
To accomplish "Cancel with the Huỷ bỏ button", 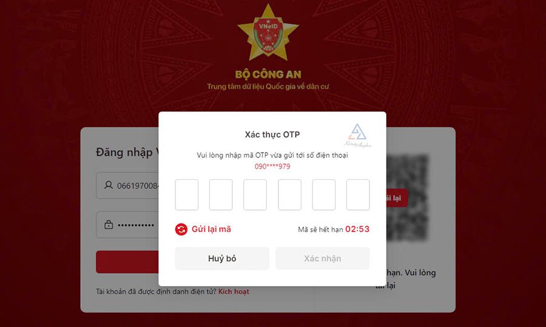I will 222,259.
